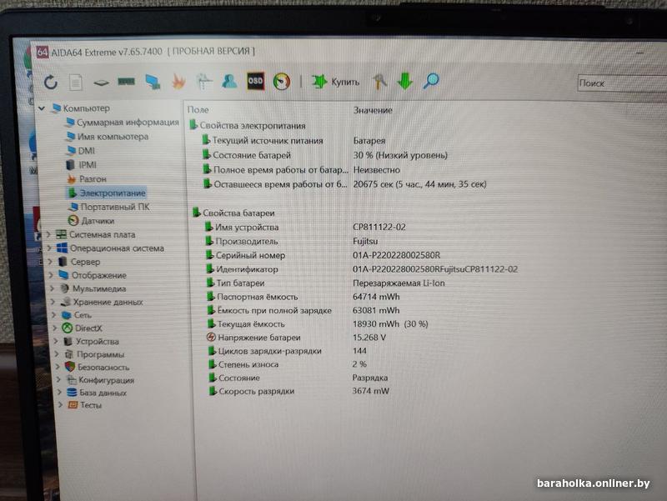The height and width of the screenshot is (501, 667).
Task: Click the 63081 mWh value
Action: 376,310
